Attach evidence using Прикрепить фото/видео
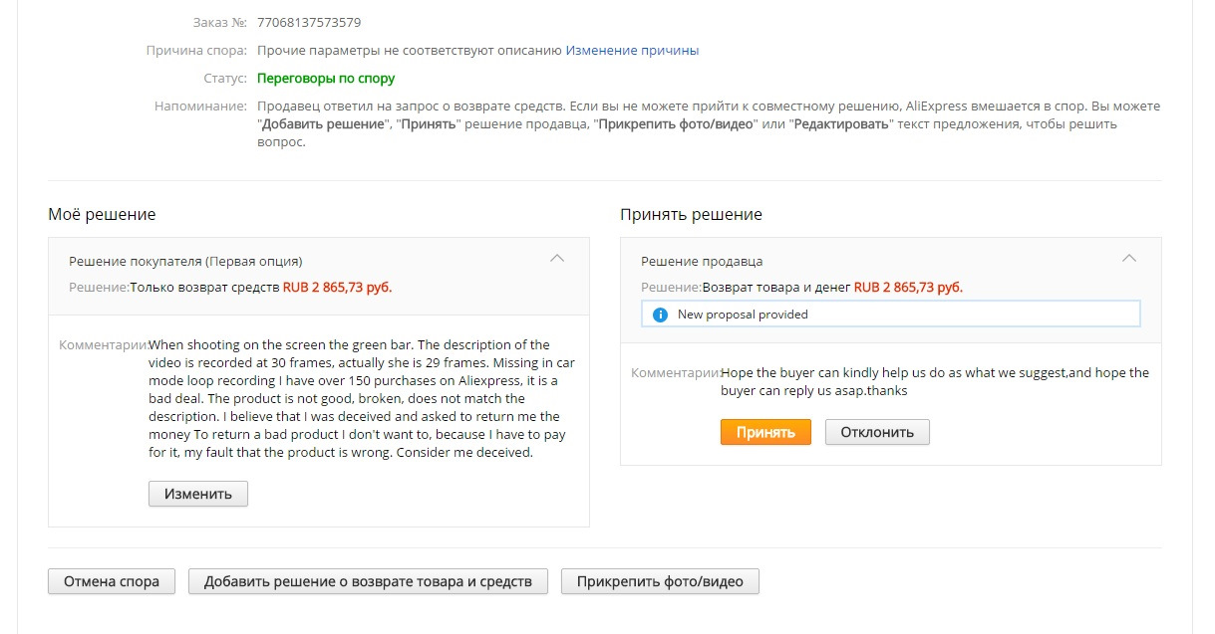This screenshot has height=634, width=1215. (x=660, y=581)
